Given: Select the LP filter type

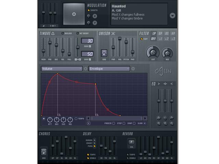Looking at the screenshot, I should (154, 33).
